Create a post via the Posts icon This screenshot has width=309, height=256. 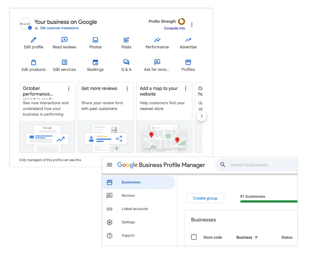pyautogui.click(x=126, y=39)
